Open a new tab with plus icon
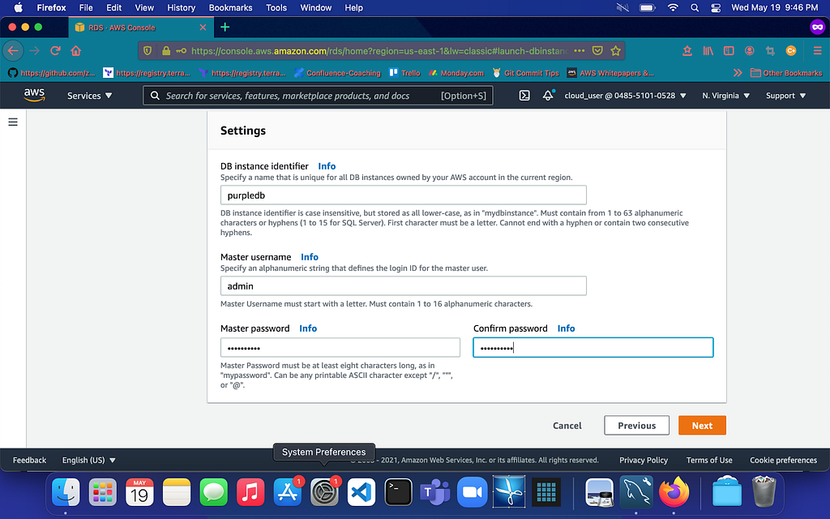830x519 pixels. (x=225, y=27)
